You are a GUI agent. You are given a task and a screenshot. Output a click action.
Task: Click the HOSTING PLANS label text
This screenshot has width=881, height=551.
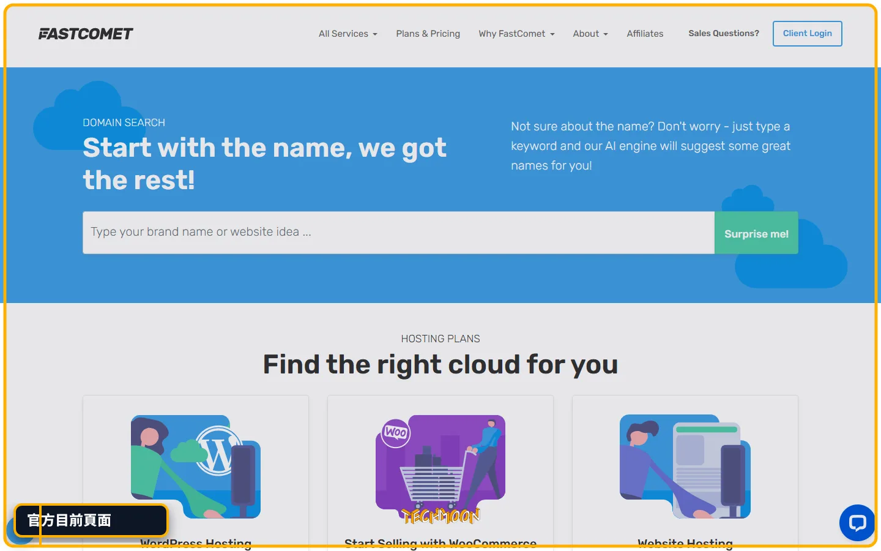tap(441, 339)
